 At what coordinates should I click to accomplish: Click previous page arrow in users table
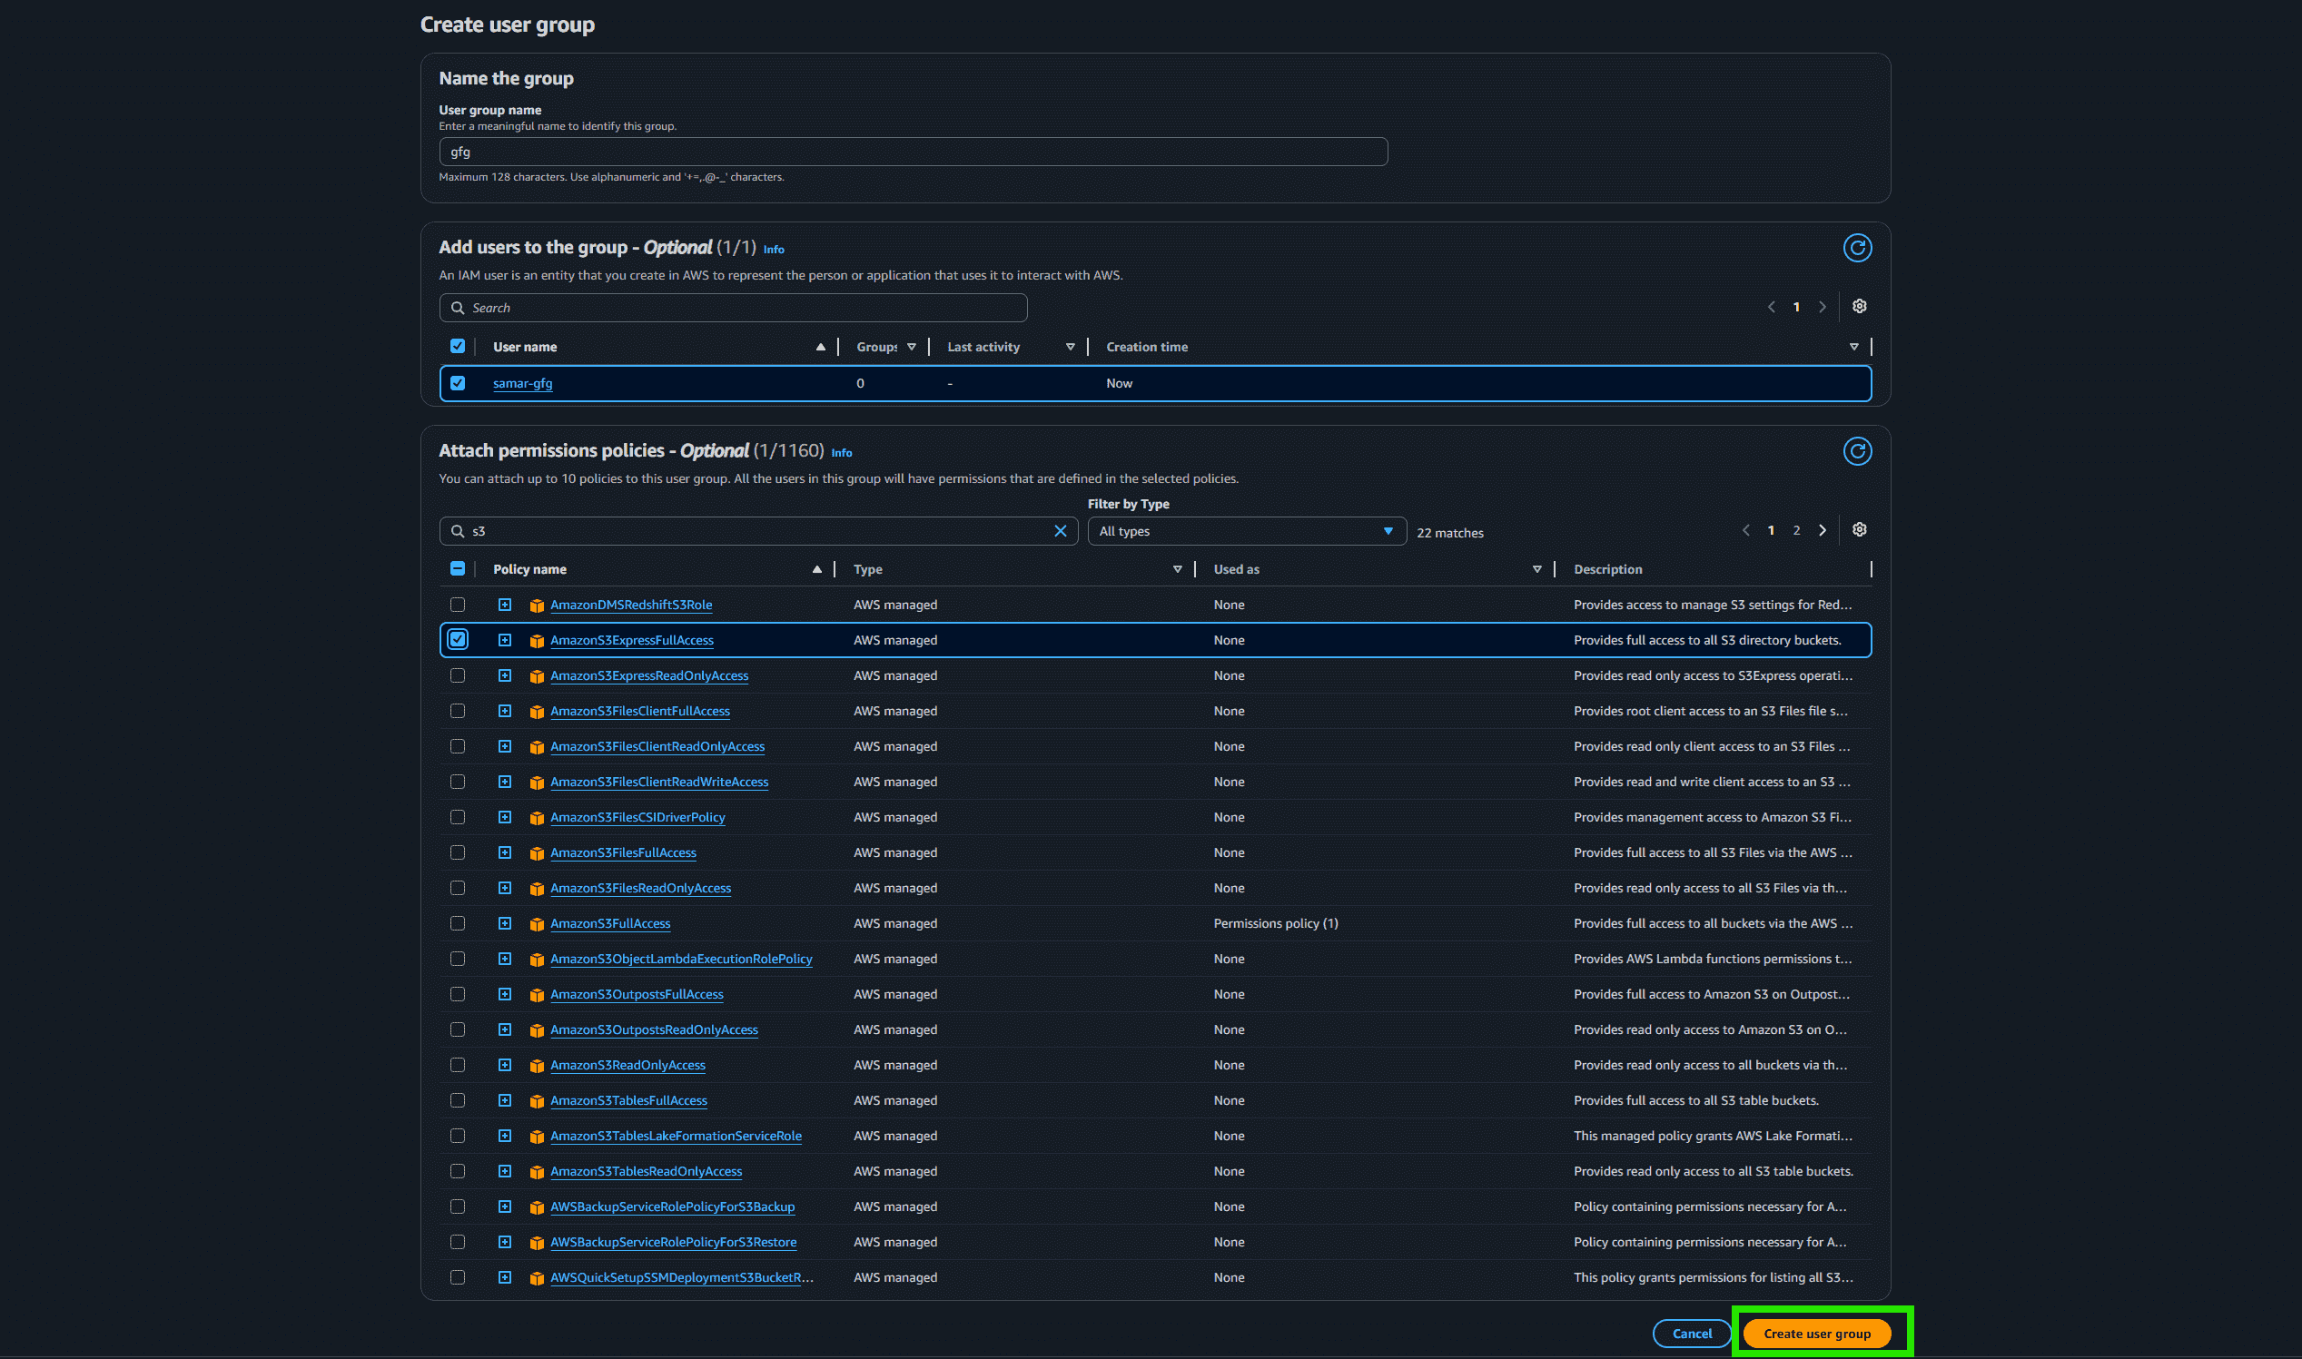1771,307
